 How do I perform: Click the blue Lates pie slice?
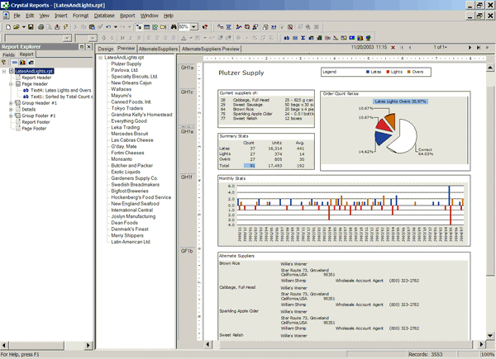[x=382, y=138]
